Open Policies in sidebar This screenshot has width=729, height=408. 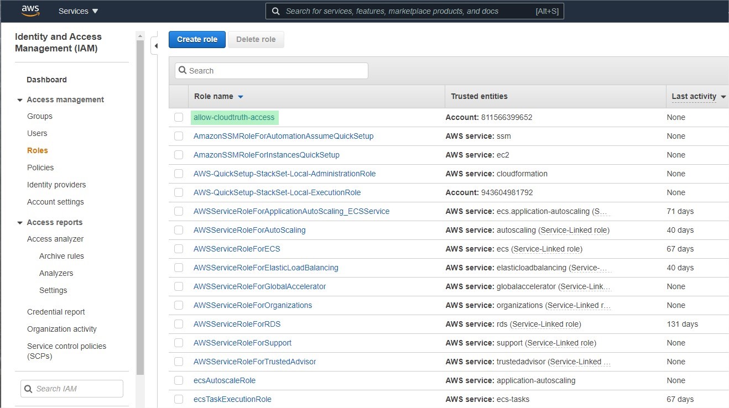tap(40, 168)
